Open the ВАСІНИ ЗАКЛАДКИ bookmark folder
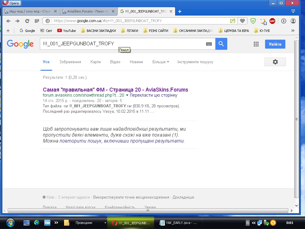Viewport: 305px width, 229px height. point(98,31)
